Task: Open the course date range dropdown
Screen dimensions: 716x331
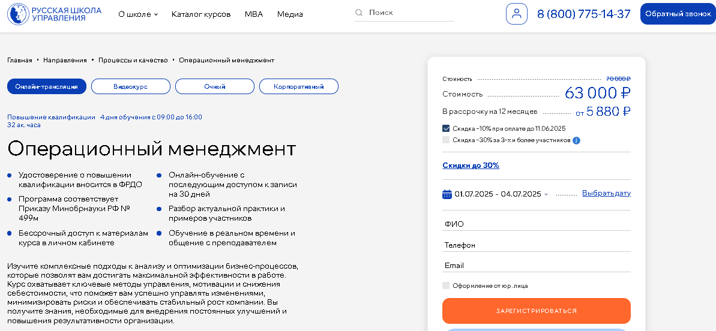Action: coord(501,194)
